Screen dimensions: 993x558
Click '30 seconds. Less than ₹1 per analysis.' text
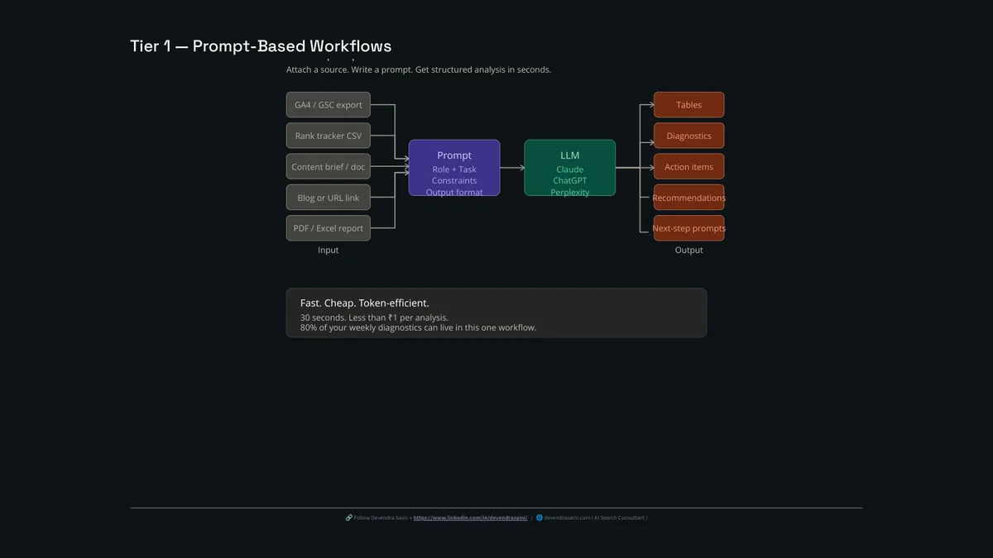click(x=374, y=317)
